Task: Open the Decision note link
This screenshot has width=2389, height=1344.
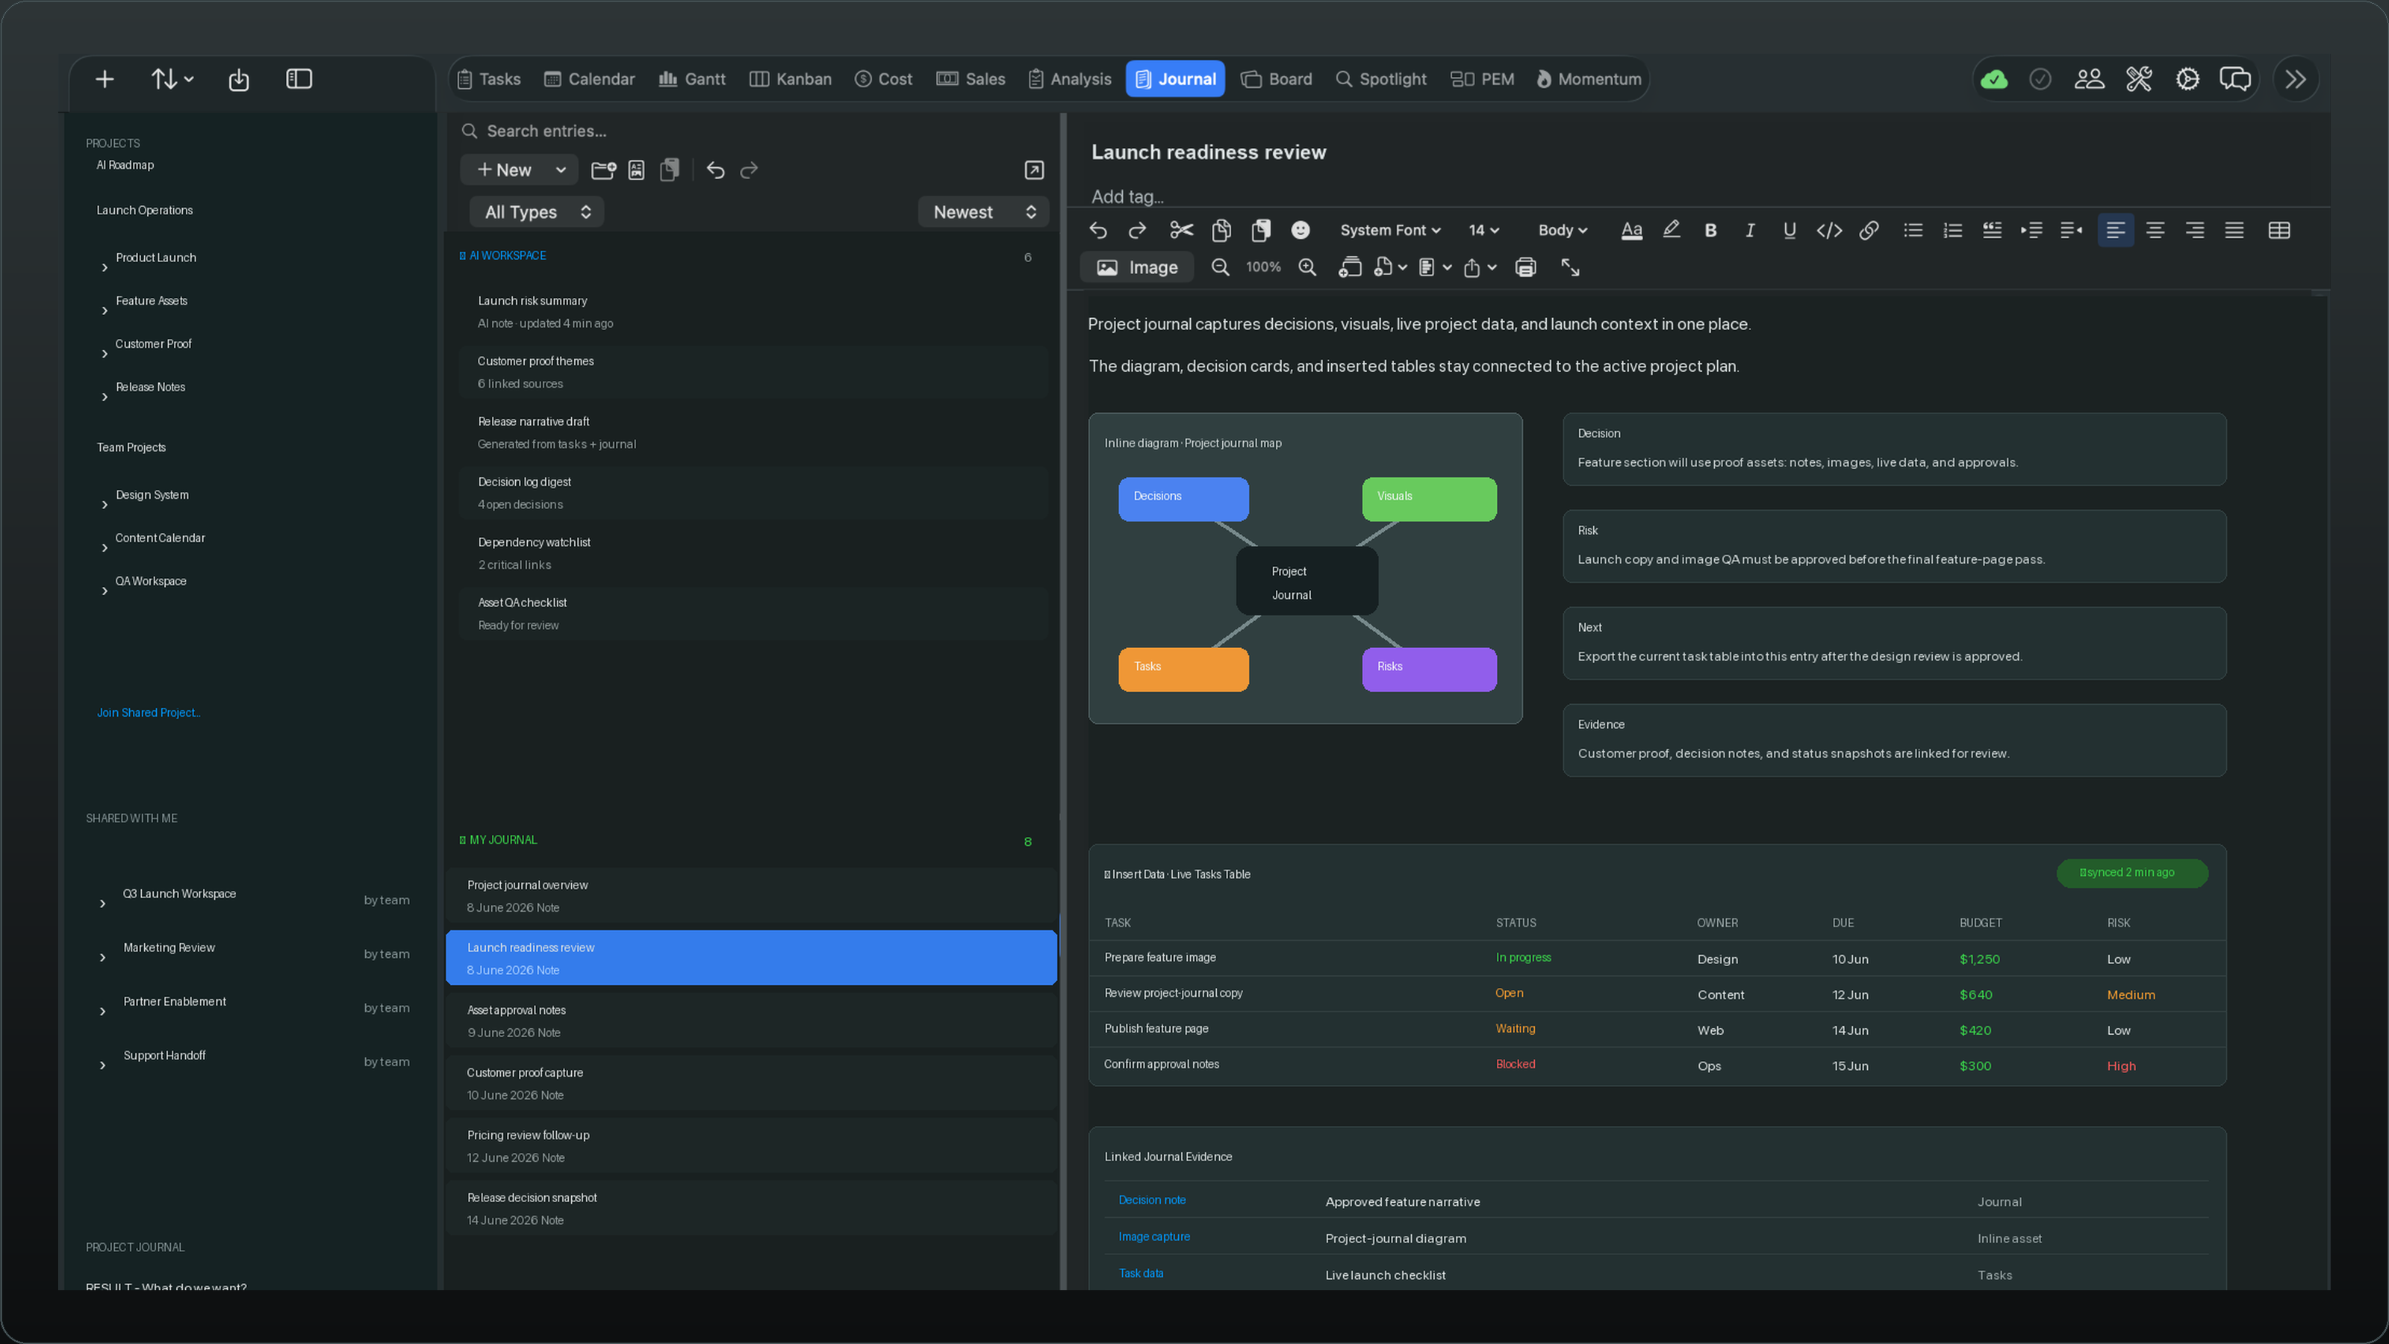Action: tap(1152, 1199)
